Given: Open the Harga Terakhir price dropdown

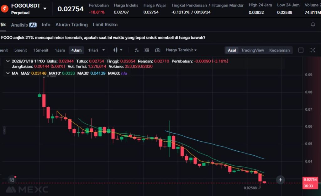Looking at the screenshot, I should [181, 50].
